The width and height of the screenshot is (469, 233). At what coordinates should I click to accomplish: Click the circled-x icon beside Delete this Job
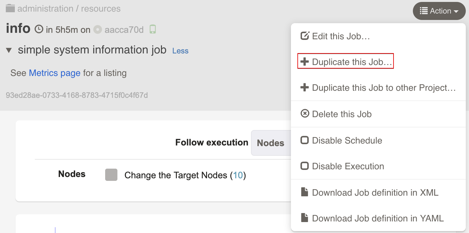(x=304, y=114)
